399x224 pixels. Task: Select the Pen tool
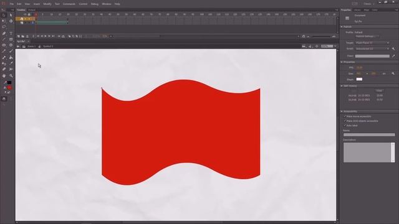click(4, 33)
